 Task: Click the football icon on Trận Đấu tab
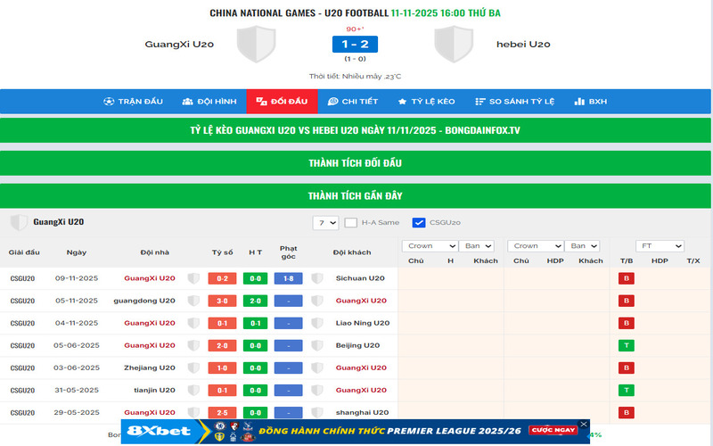click(109, 102)
